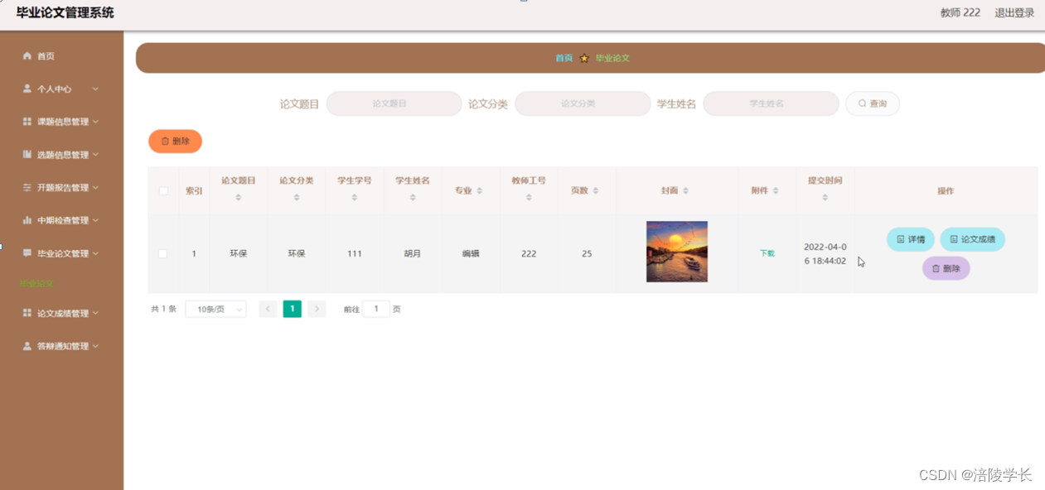Click 首页 link in breadcrumb
Screen dimensions: 1045x490
tap(564, 59)
